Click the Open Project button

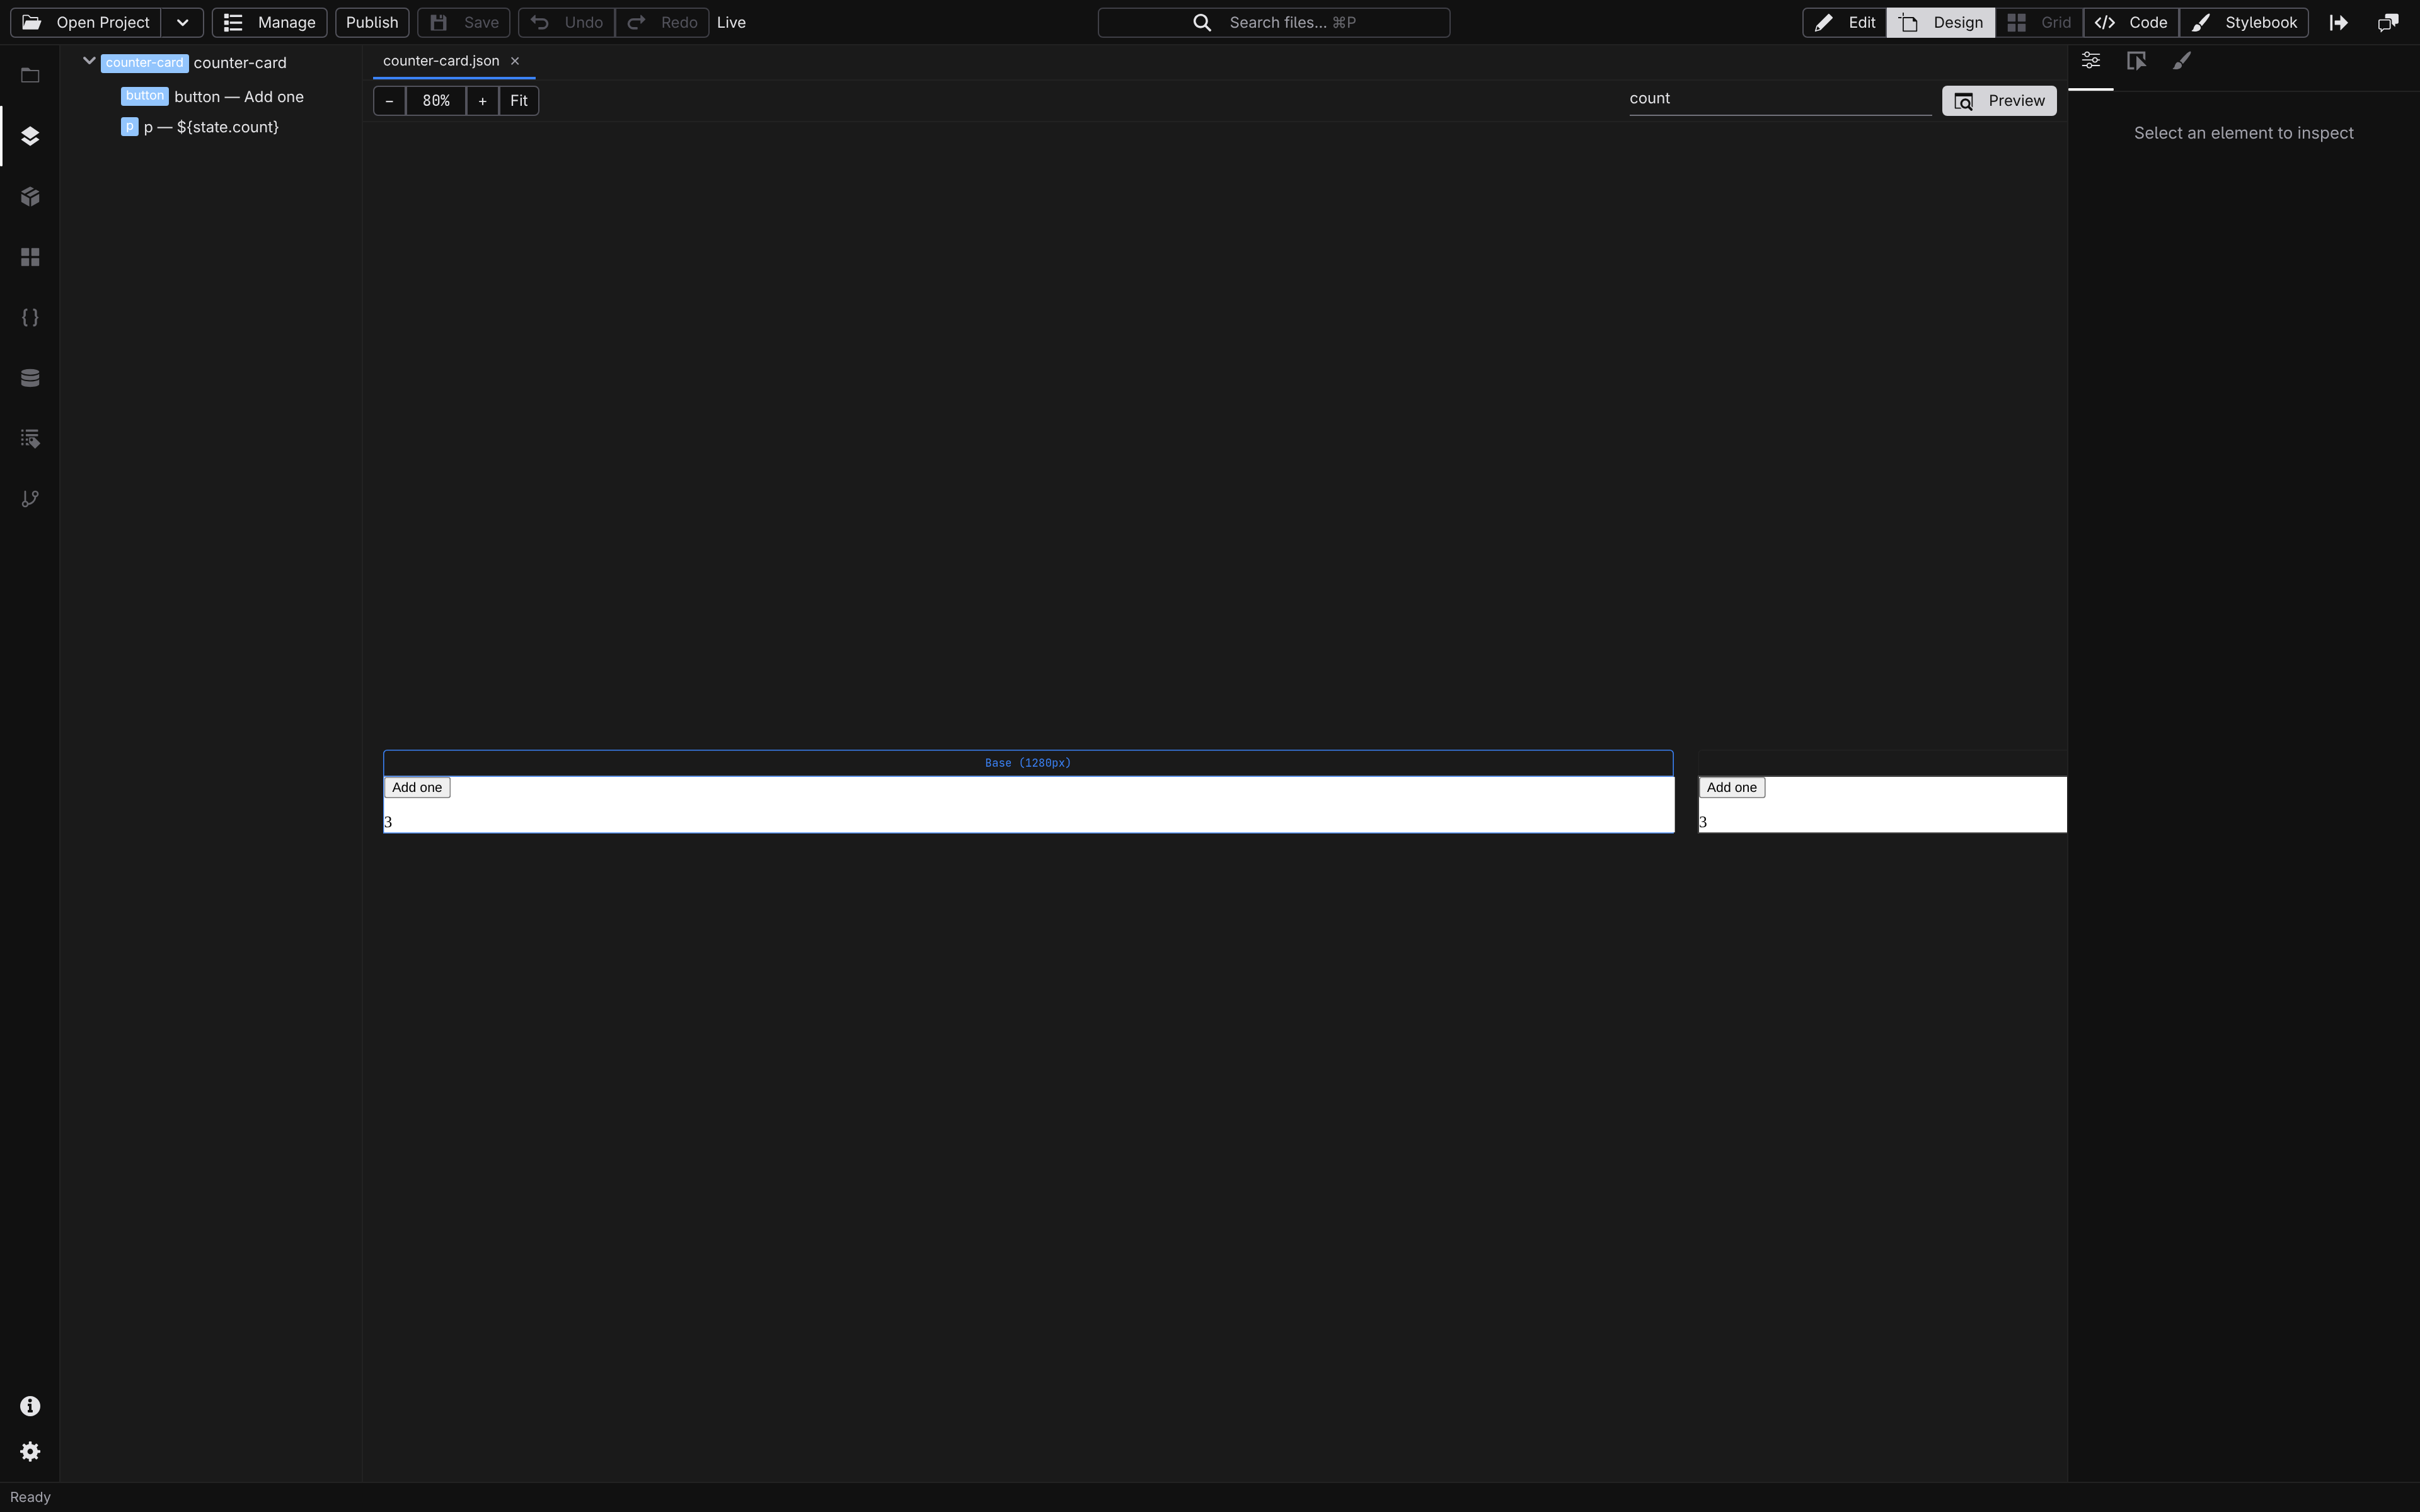(86, 22)
